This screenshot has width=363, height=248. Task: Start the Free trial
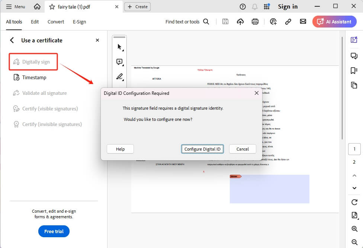tap(54, 231)
